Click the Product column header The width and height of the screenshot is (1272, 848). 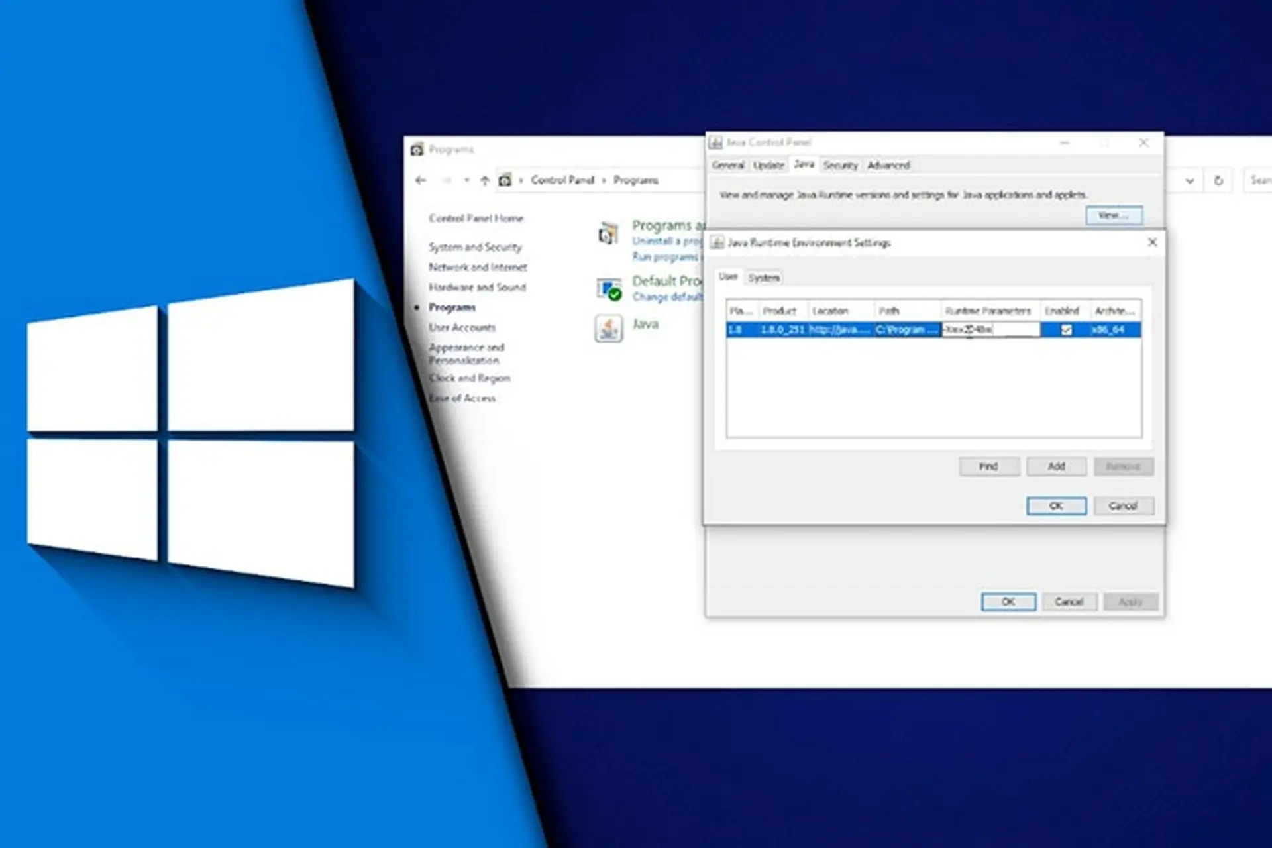tap(782, 311)
